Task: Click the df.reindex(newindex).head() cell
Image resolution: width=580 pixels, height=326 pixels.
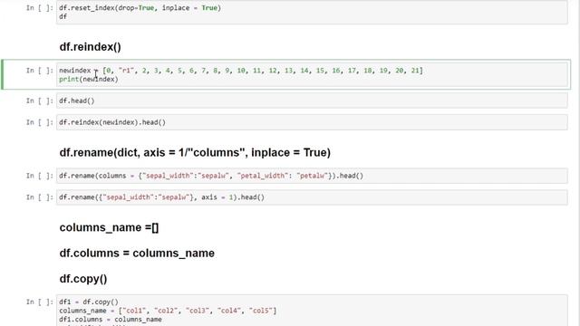Action: point(312,122)
